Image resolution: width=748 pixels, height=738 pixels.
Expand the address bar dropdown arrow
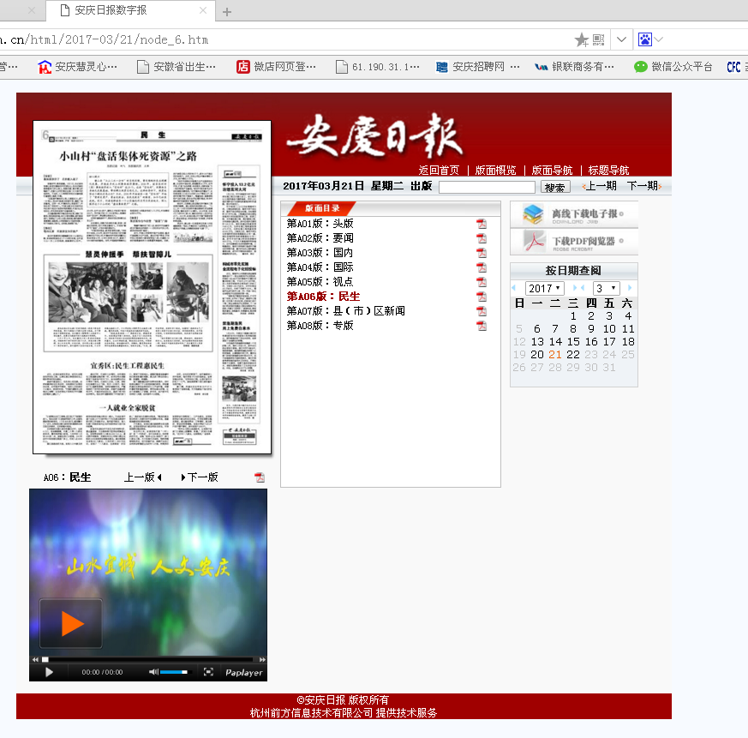621,39
